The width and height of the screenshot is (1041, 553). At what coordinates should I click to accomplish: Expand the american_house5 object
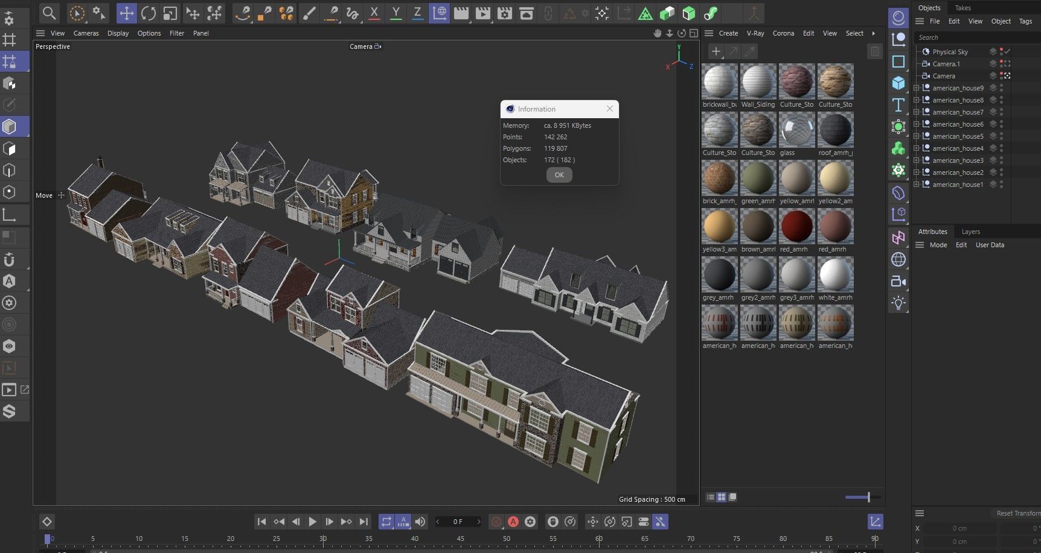click(917, 136)
